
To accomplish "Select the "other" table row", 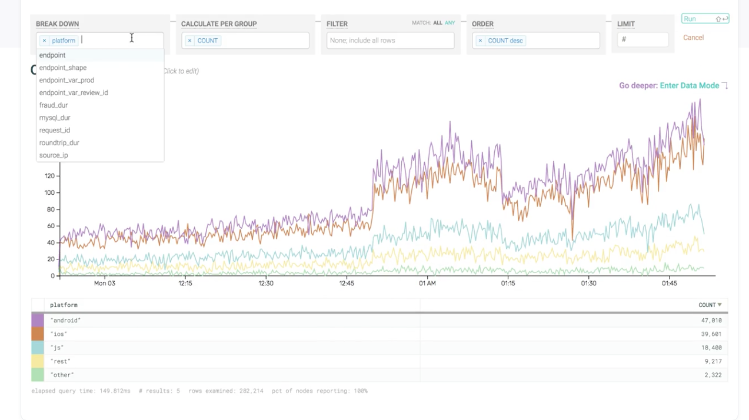I will point(380,375).
